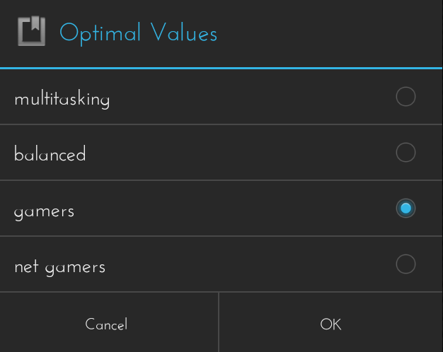This screenshot has height=352, width=443.
Task: Select the multitasking radio button
Action: (405, 97)
